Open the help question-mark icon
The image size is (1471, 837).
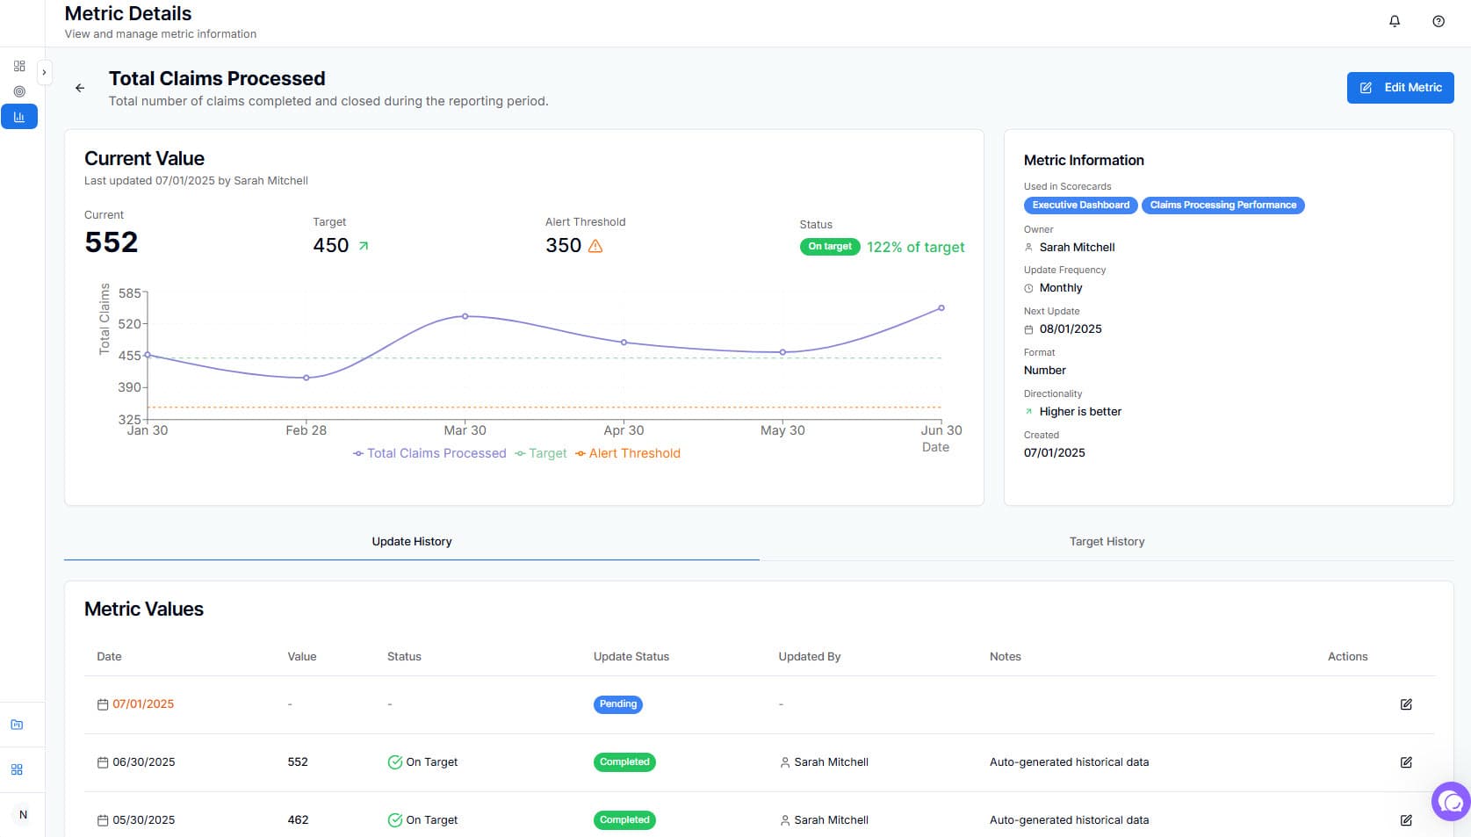point(1437,21)
